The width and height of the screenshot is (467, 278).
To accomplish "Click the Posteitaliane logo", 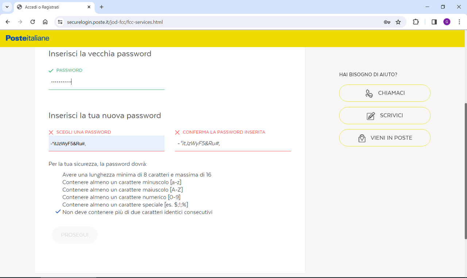I will tap(27, 38).
